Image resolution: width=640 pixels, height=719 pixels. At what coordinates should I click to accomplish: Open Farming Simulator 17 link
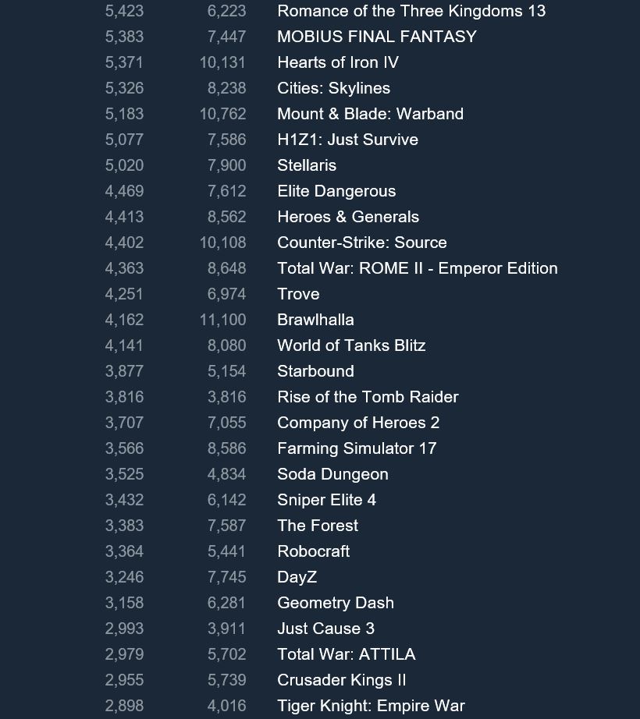tap(357, 448)
